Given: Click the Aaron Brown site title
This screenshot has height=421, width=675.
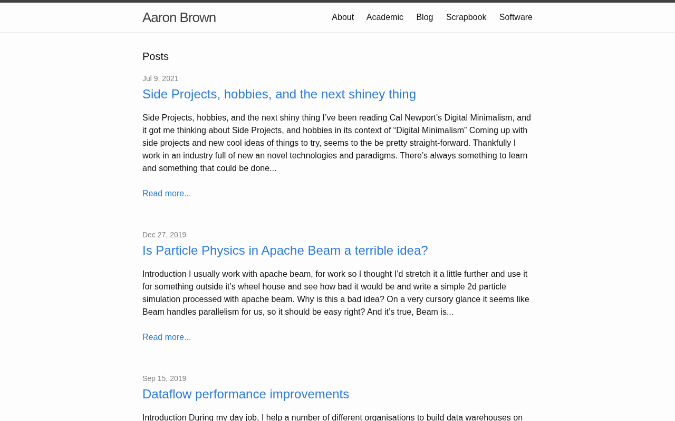Looking at the screenshot, I should (179, 17).
